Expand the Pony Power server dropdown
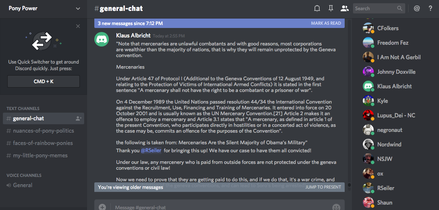The height and width of the screenshot is (210, 439). pyautogui.click(x=78, y=8)
